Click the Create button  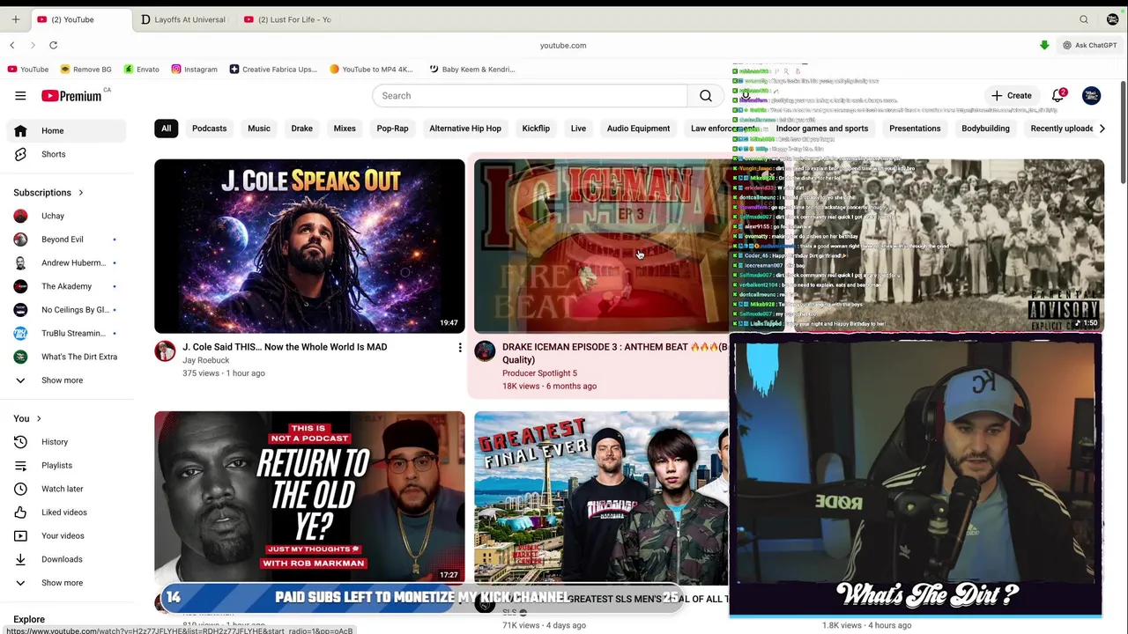[x=1012, y=96]
